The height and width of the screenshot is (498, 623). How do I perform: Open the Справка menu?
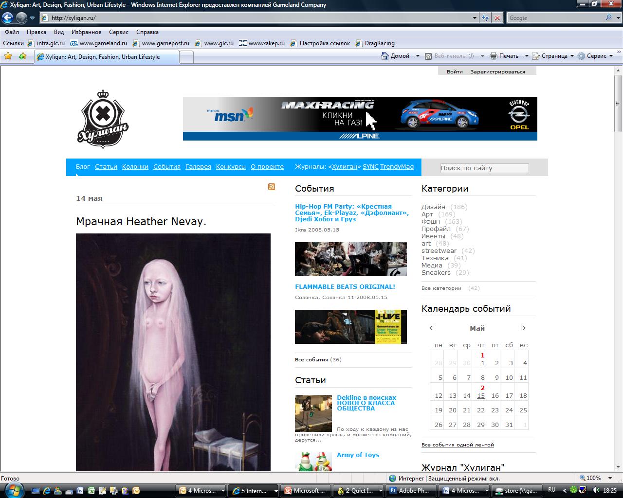pyautogui.click(x=147, y=32)
